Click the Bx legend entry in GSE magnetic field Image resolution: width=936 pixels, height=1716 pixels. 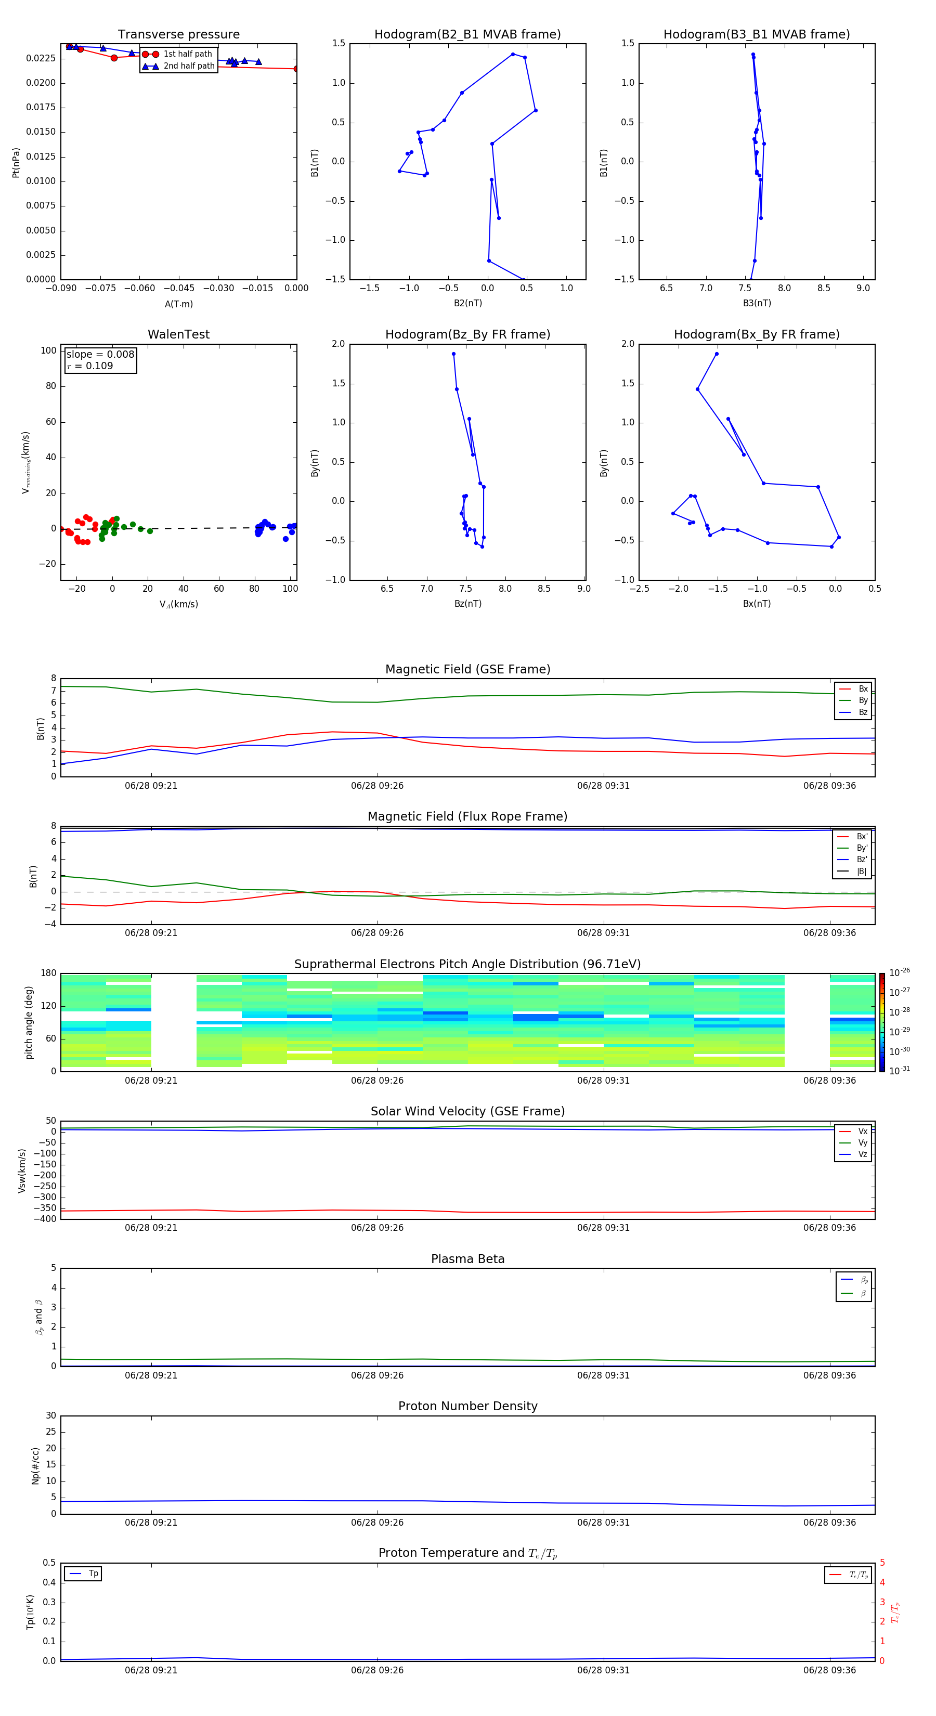click(x=853, y=689)
